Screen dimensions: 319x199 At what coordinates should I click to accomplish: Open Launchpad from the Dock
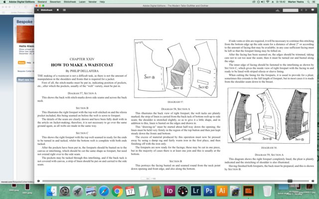point(78,191)
